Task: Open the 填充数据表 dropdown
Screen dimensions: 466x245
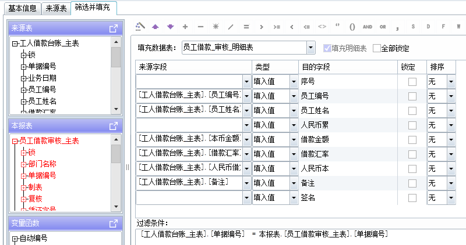Action: [x=311, y=48]
